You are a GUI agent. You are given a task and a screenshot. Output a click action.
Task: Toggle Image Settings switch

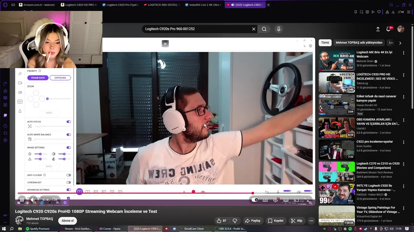coord(69,148)
